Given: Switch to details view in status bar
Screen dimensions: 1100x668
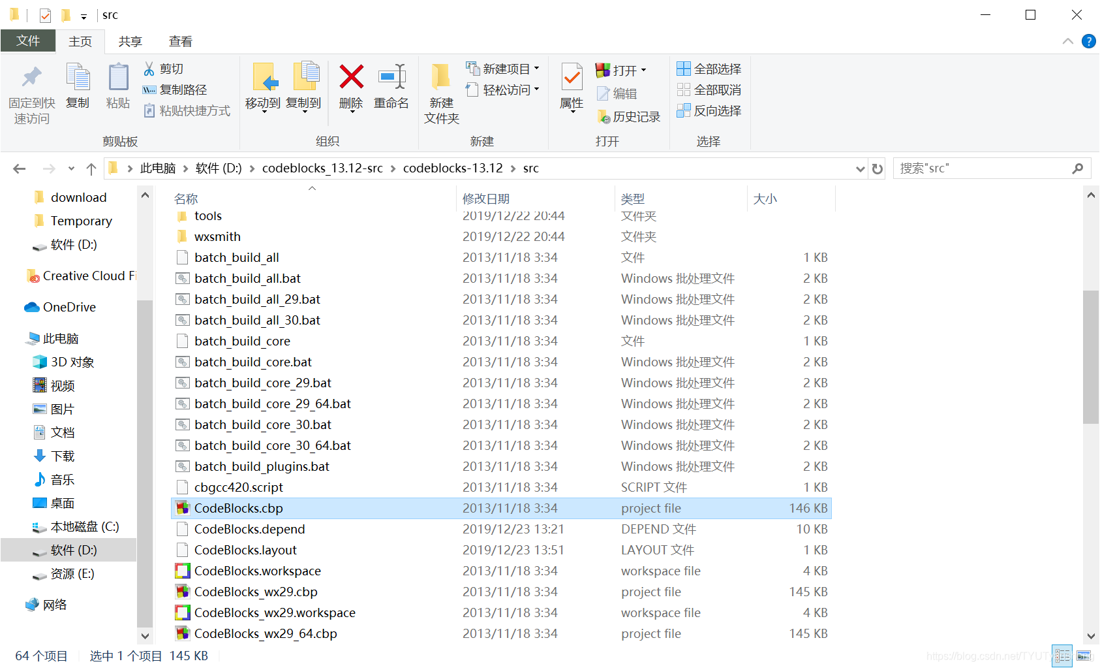Looking at the screenshot, I should point(1062,656).
